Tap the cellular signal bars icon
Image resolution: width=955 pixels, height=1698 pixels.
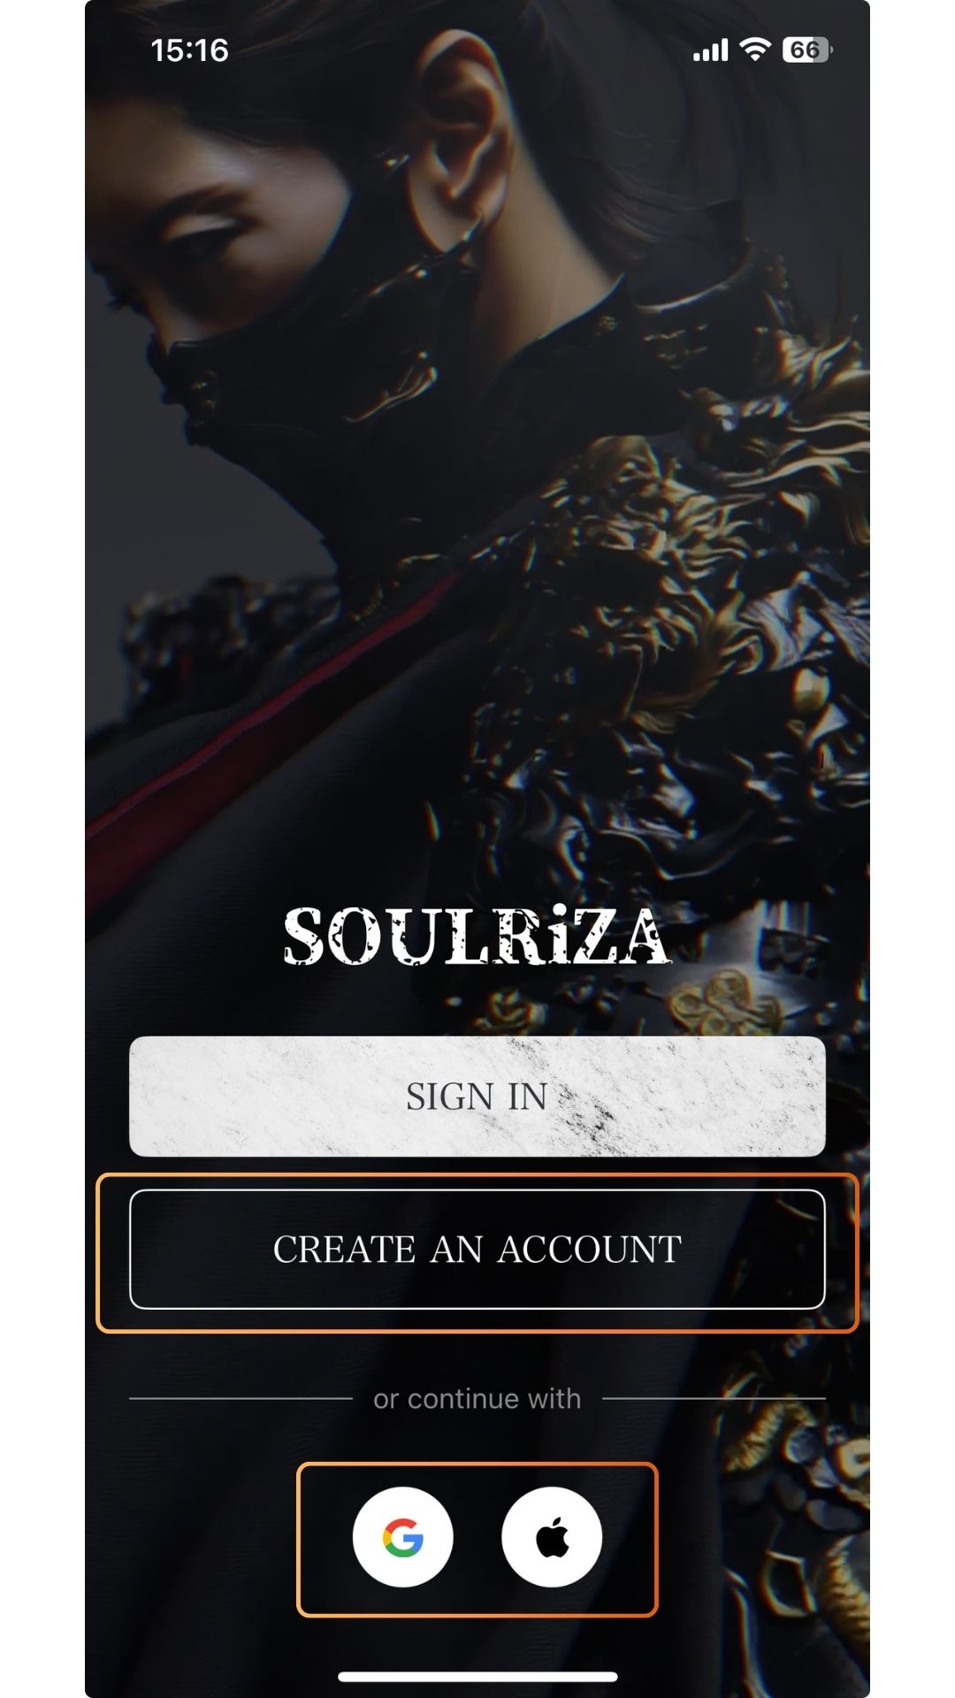710,50
